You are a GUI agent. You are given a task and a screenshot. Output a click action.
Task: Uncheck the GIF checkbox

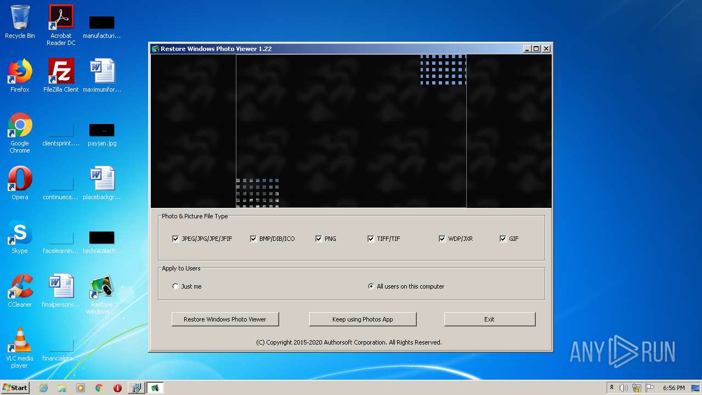tap(503, 239)
